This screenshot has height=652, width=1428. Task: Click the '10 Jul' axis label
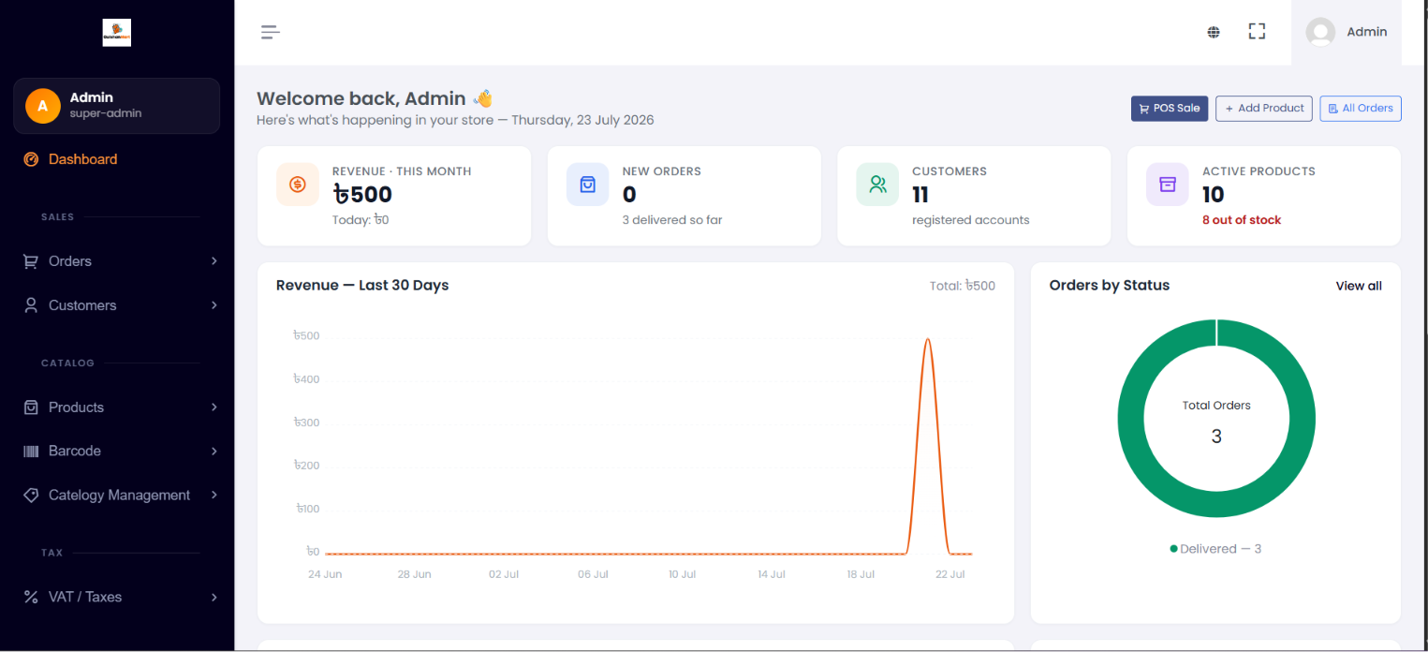pyautogui.click(x=682, y=574)
